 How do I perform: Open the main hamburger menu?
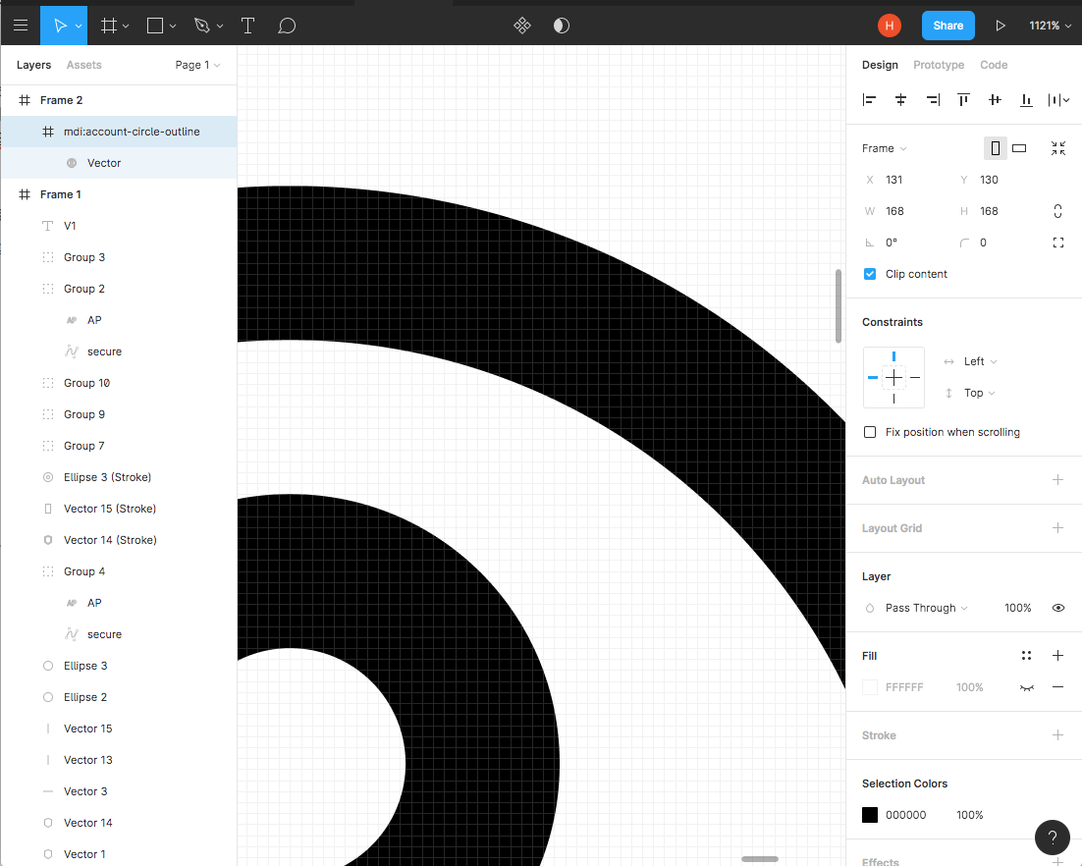click(x=21, y=26)
